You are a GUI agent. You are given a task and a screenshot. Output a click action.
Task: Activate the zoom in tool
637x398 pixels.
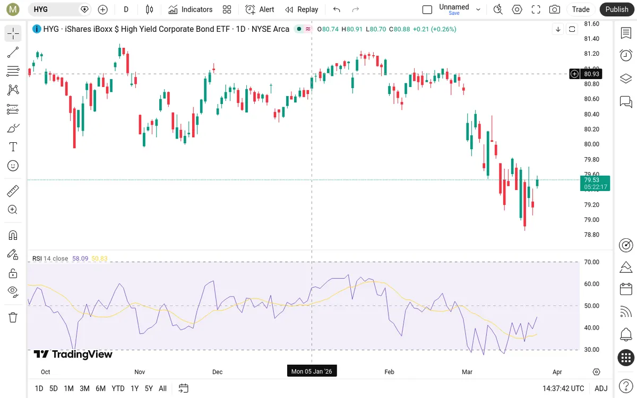pyautogui.click(x=13, y=210)
